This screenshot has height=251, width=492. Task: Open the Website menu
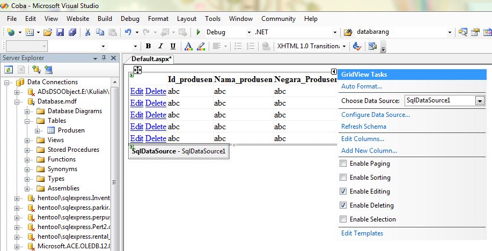click(x=78, y=19)
